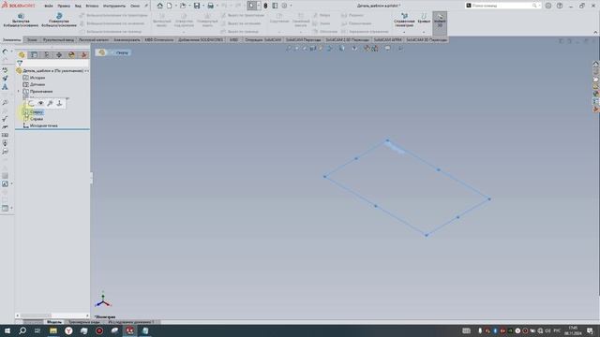Expand the Reference Geometry dropdown arrow

pos(404,32)
